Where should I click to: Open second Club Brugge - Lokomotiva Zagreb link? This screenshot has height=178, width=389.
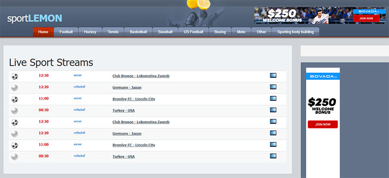point(141,122)
